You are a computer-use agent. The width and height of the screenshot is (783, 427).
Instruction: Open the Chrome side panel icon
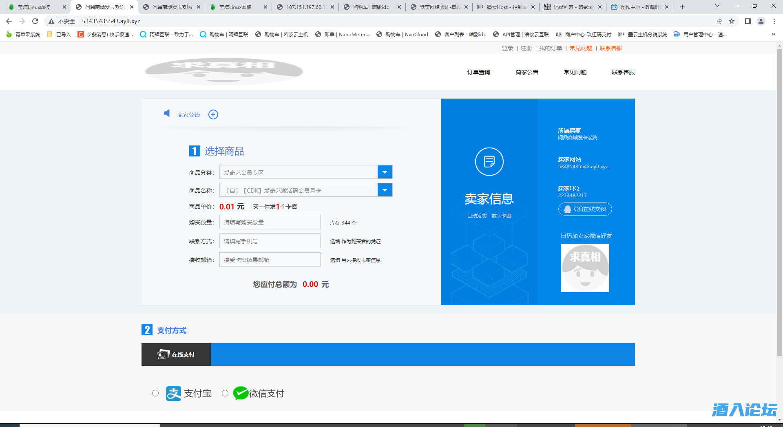[x=748, y=21]
